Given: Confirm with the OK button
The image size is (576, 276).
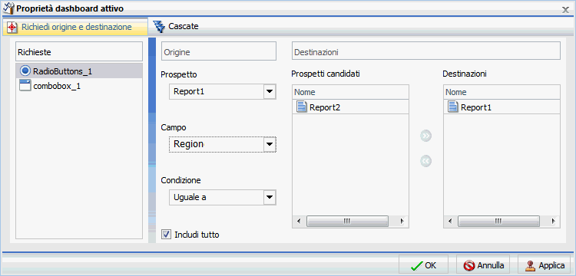Looking at the screenshot, I should pyautogui.click(x=423, y=265).
